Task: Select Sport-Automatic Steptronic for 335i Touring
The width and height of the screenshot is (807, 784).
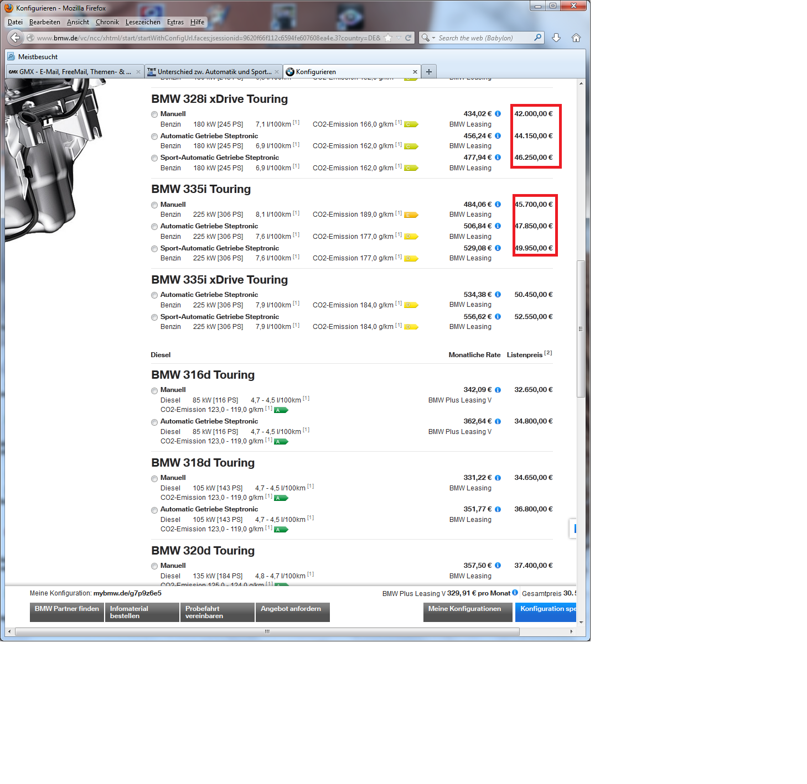Action: point(154,249)
